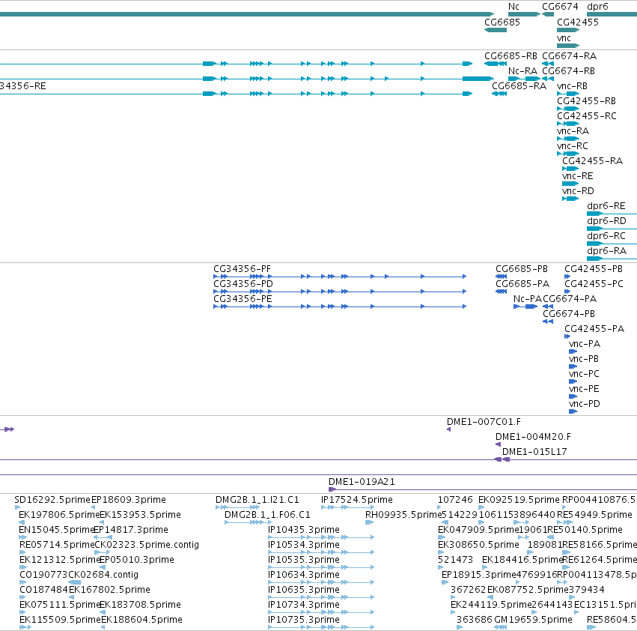The image size is (637, 631).
Task: Open protein label 'CG34356-PE'
Action: (x=243, y=299)
